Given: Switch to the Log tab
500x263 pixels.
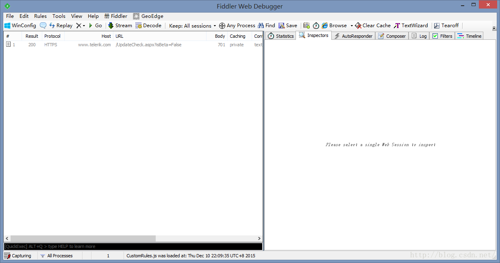Looking at the screenshot, I should click(x=419, y=36).
